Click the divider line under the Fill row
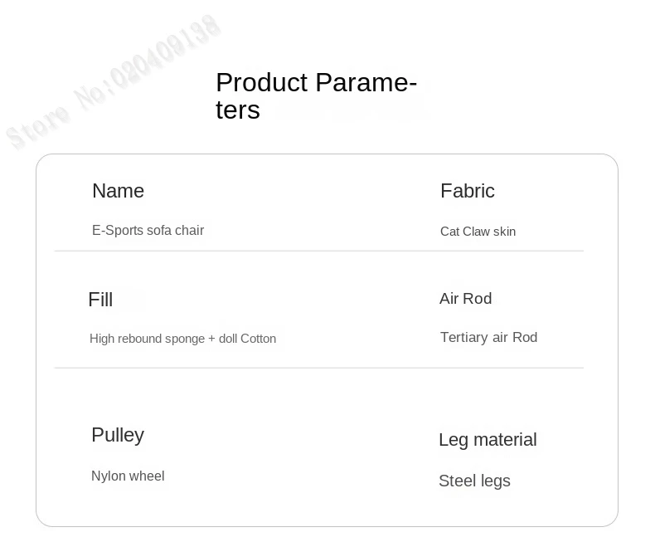655x542 pixels. point(319,368)
